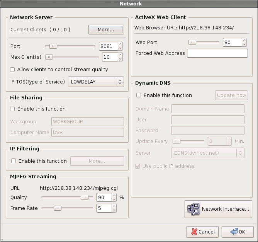
Task: Increase Frame Rate using up arrow
Action: (114, 206)
